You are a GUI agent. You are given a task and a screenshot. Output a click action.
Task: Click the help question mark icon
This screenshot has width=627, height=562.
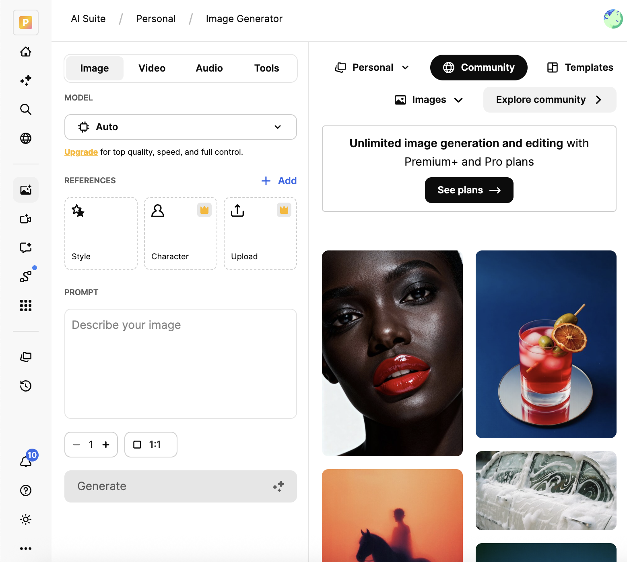[x=26, y=490]
